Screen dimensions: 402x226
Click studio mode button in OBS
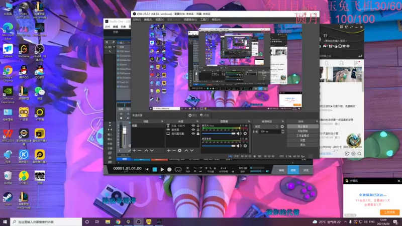tap(303, 136)
